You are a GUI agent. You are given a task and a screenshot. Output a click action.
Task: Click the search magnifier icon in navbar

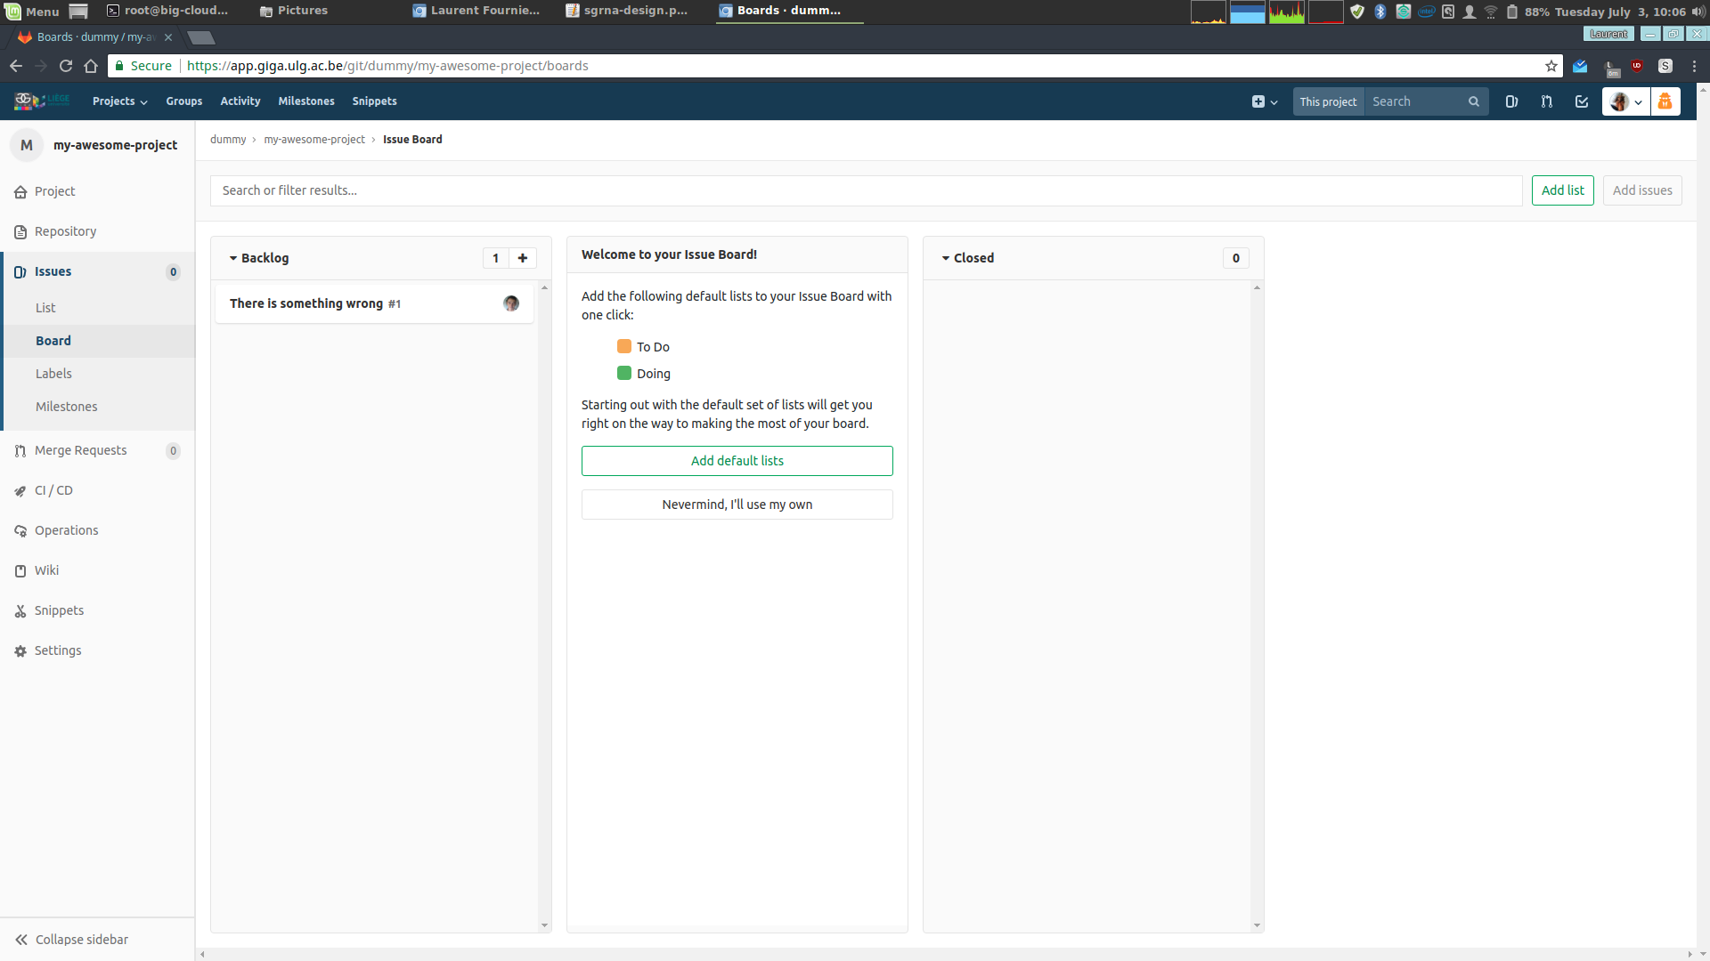pos(1474,101)
